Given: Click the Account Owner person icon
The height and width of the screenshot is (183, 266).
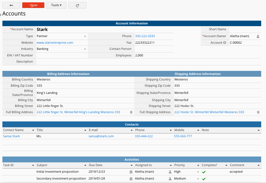Looking at the screenshot, I should coord(258,36).
